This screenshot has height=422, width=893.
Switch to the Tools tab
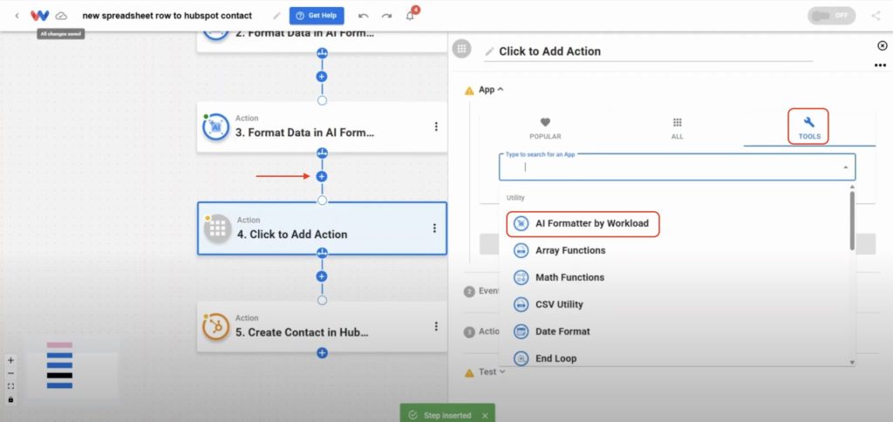(808, 127)
